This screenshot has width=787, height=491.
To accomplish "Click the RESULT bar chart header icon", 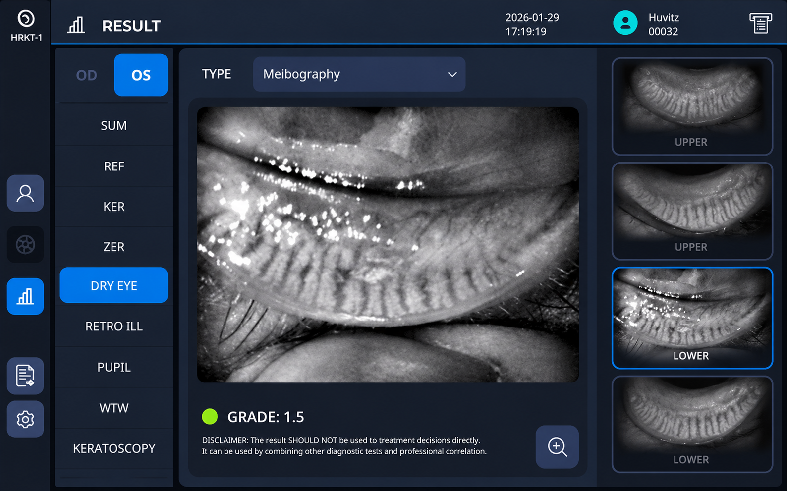I will point(76,25).
